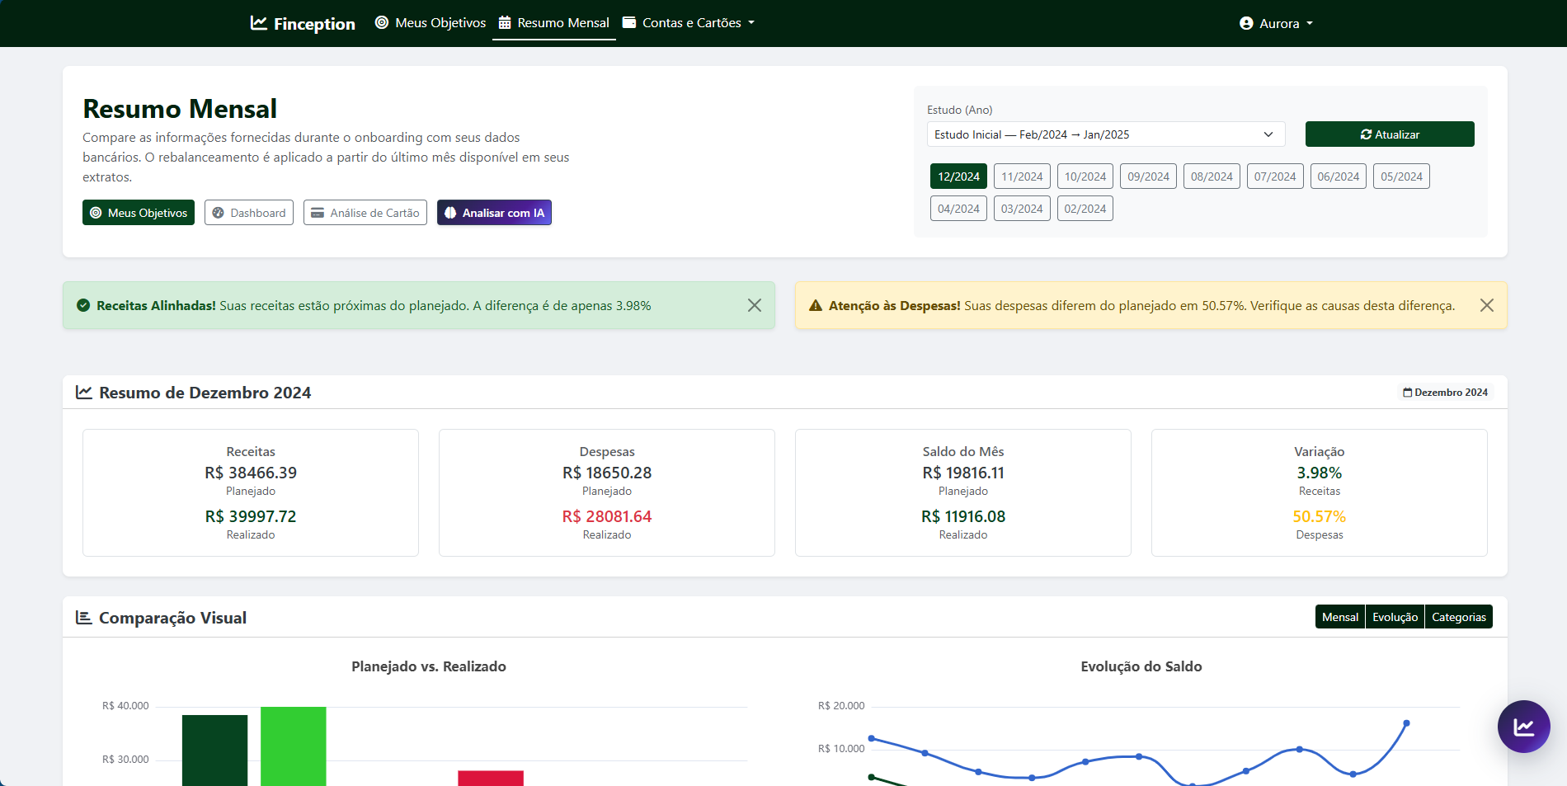Dismiss the Receitas Alinhadas alert

[x=754, y=305]
